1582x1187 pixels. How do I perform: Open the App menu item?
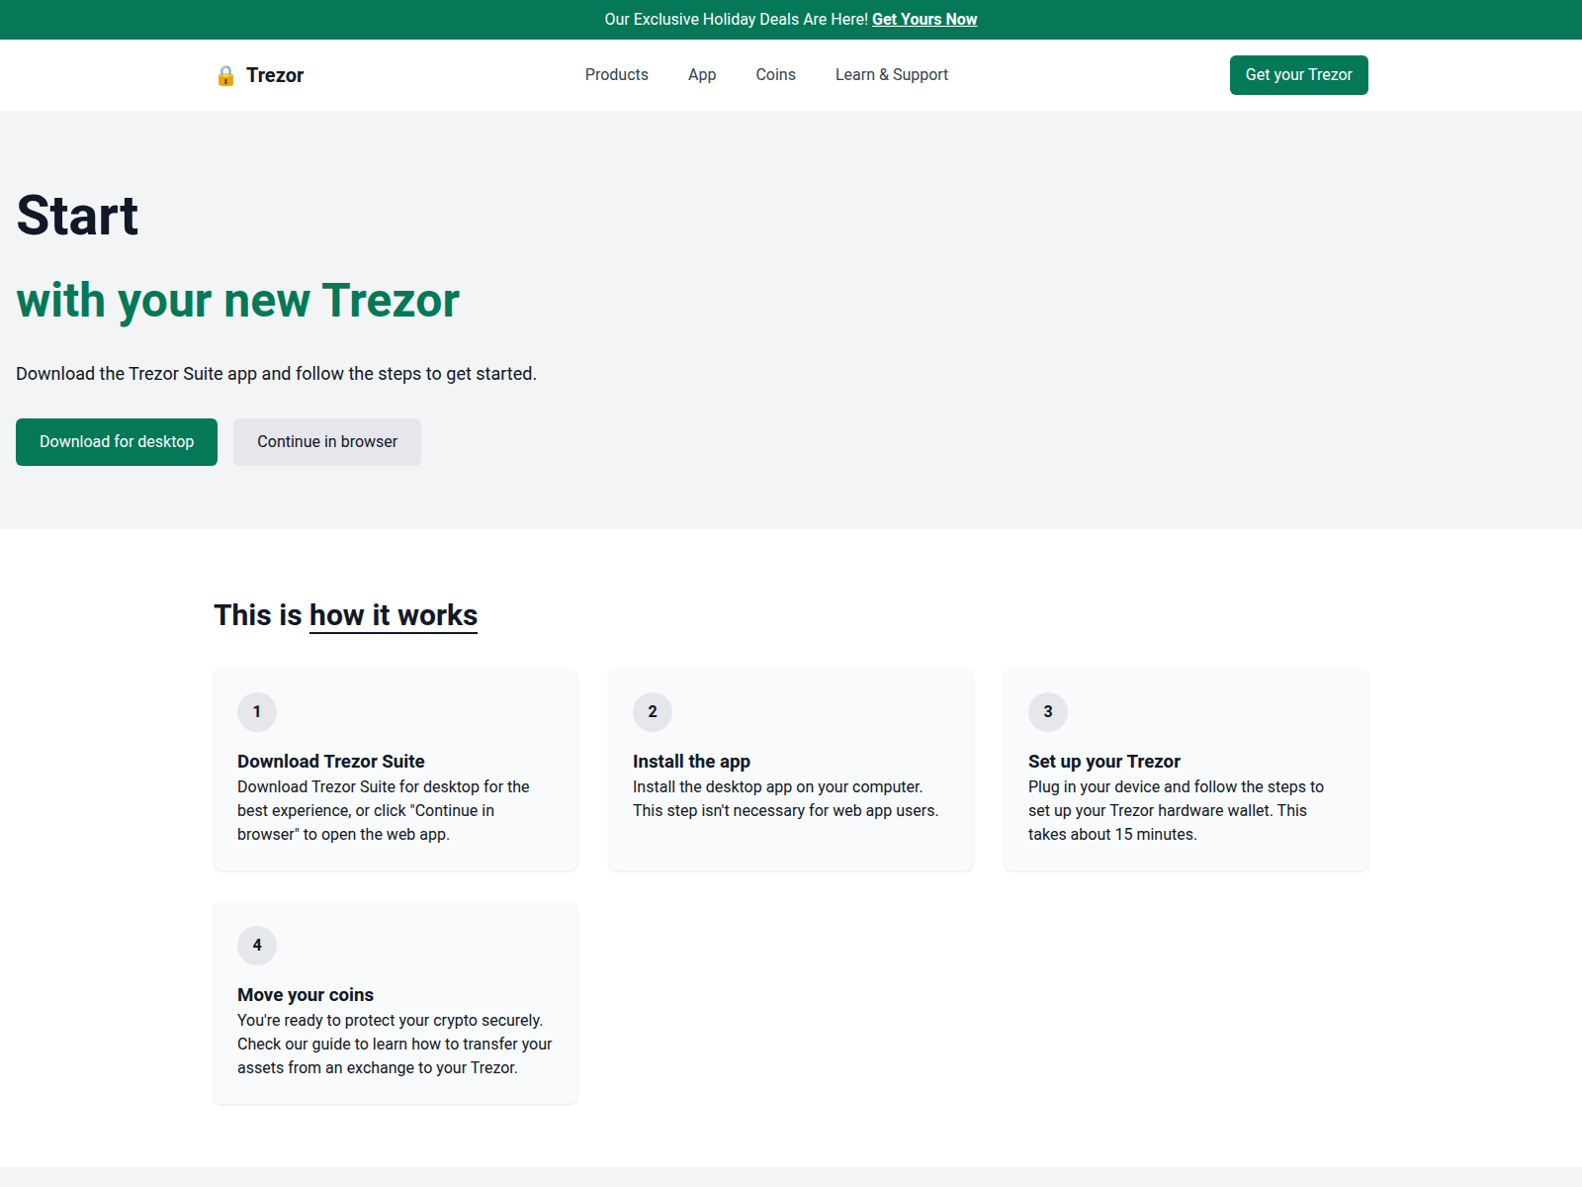click(702, 75)
